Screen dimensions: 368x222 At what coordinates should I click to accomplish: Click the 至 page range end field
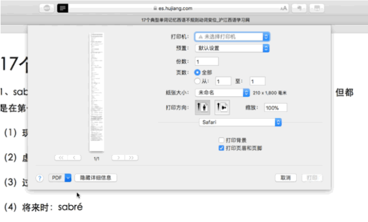pos(258,81)
